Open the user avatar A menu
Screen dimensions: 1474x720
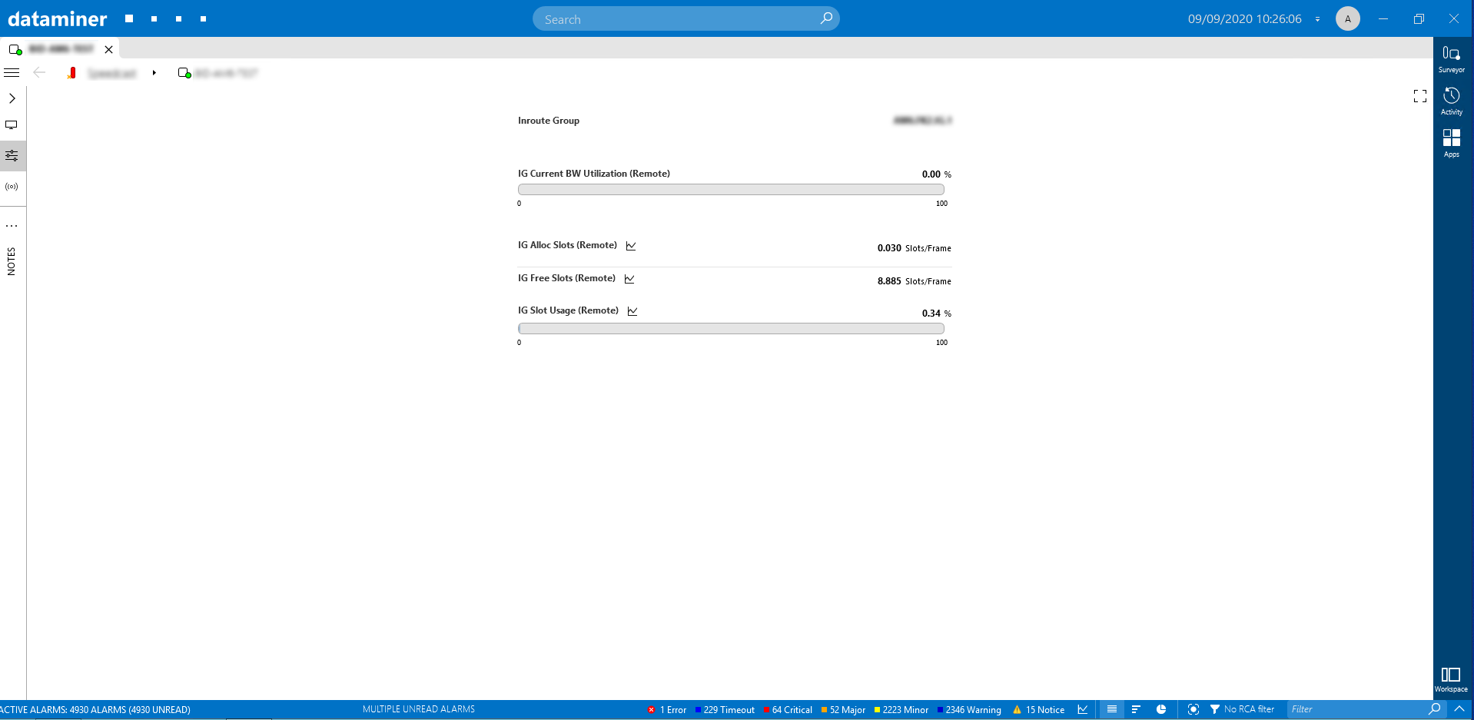(1347, 18)
